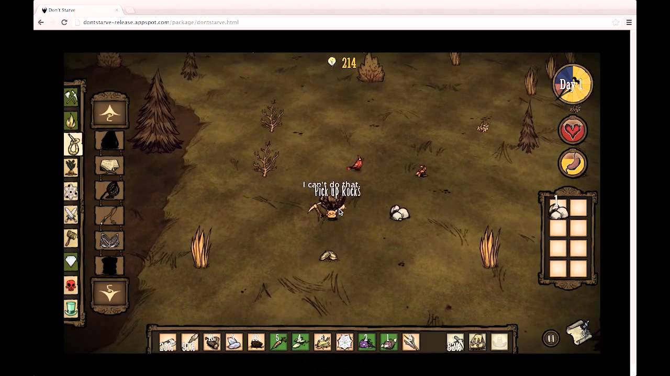Screen dimensions: 670x376
Task: Click the empty head equipment slot
Action: click(x=499, y=342)
